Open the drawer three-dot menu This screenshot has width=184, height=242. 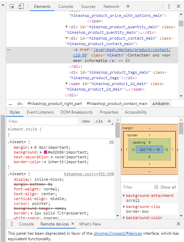[x=12, y=224]
